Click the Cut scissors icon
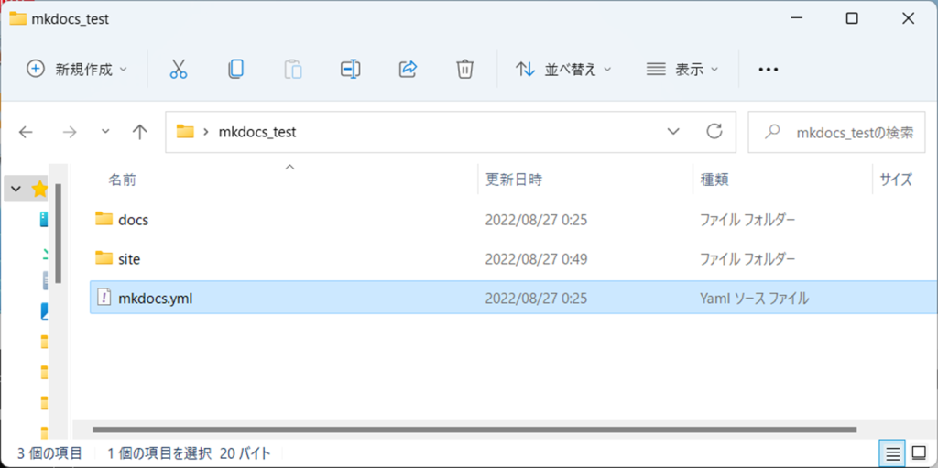Screen dimensions: 938x468 coord(179,69)
